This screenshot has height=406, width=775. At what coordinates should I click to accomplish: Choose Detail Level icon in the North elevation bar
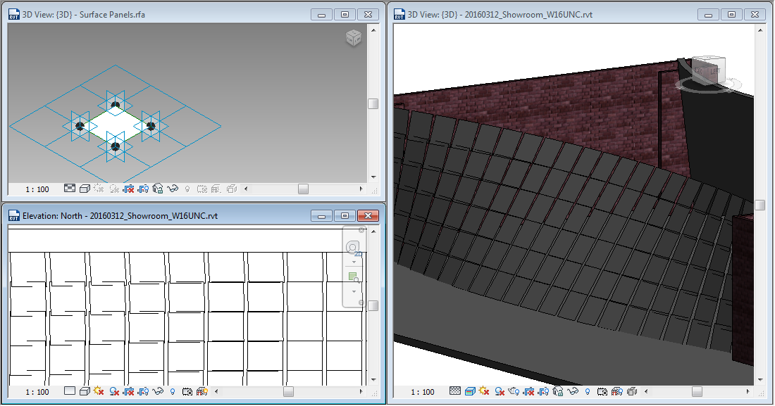click(x=70, y=391)
